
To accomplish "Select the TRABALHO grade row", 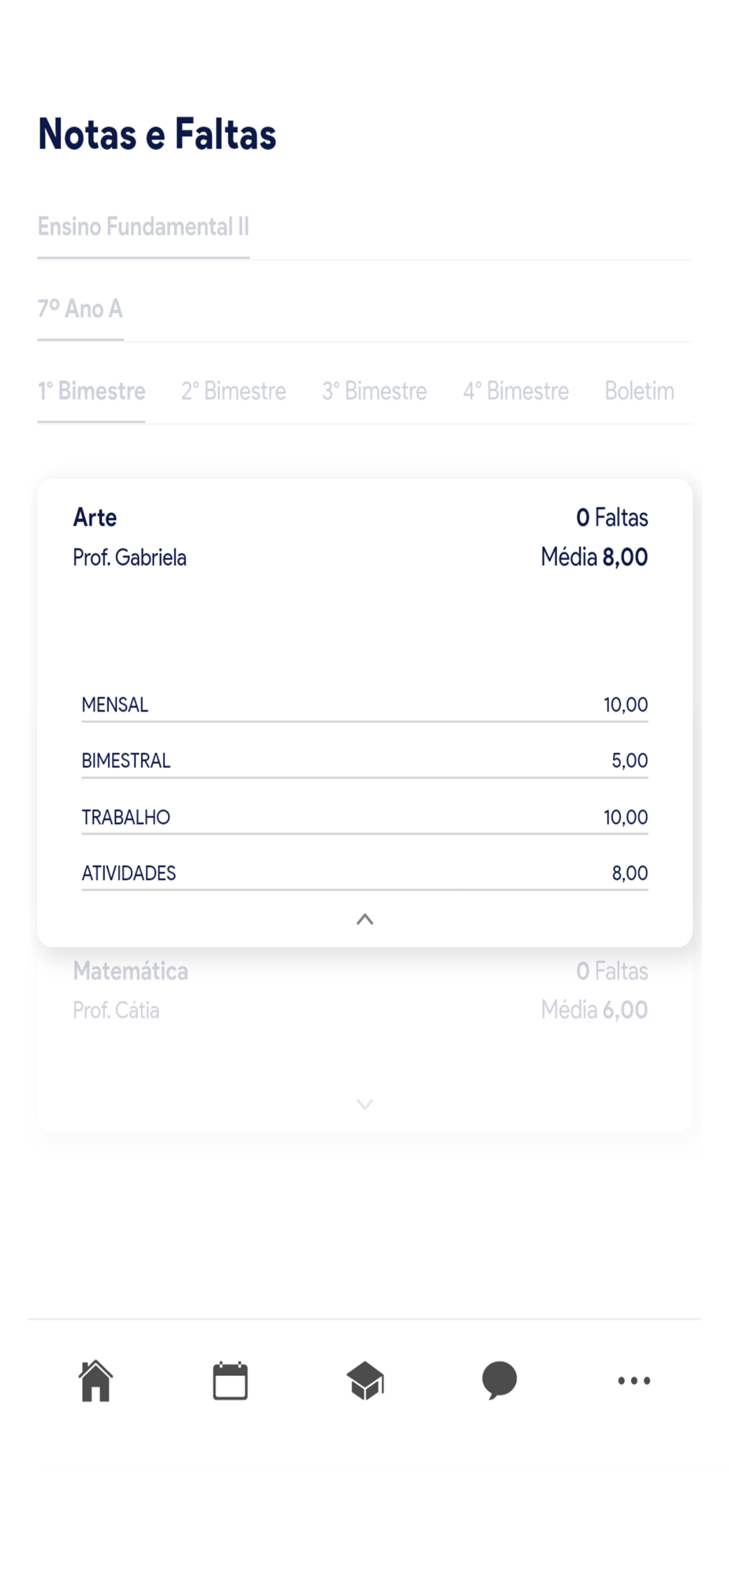I will pos(364,817).
